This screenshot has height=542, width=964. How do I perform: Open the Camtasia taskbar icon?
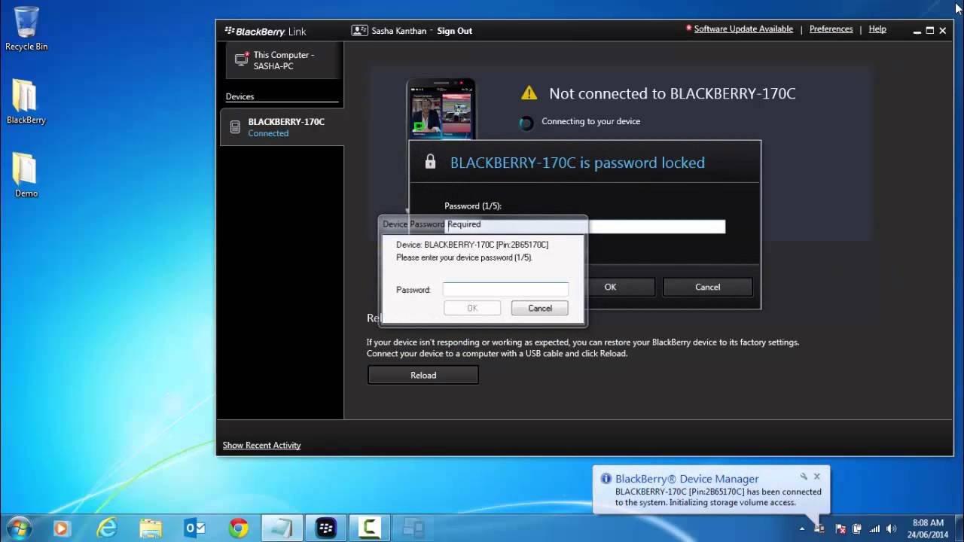point(370,528)
